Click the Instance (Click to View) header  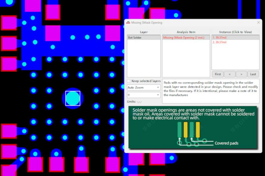click(x=235, y=32)
